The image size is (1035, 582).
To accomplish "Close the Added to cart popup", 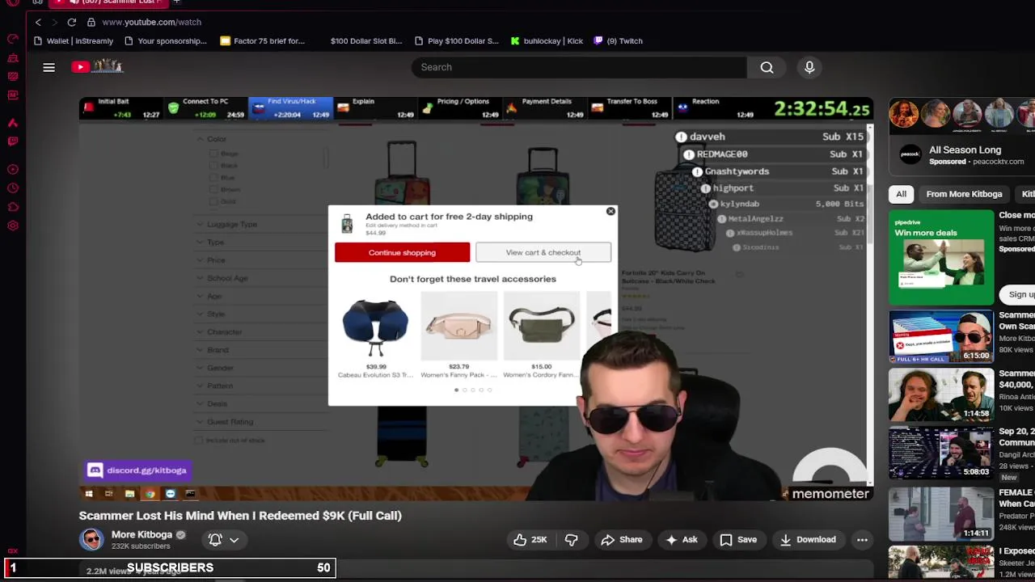I will pos(610,212).
